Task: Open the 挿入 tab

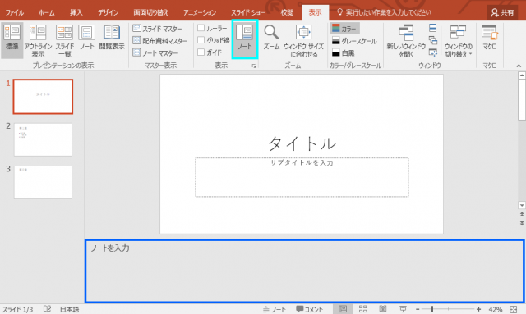Action: 76,12
